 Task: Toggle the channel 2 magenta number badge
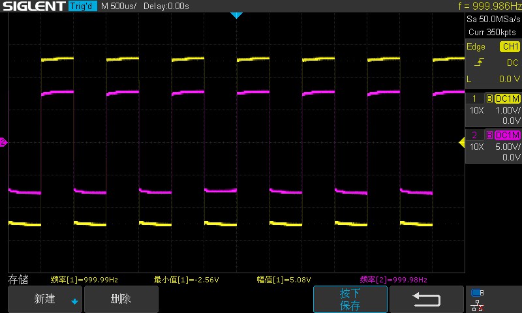pyautogui.click(x=475, y=135)
